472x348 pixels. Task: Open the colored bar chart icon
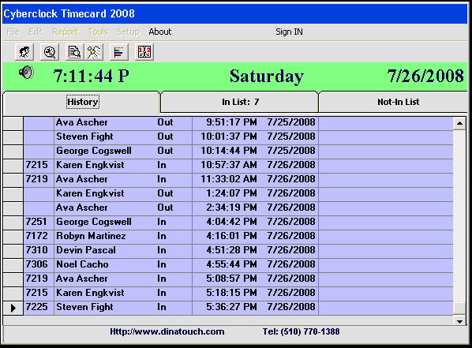click(x=119, y=52)
